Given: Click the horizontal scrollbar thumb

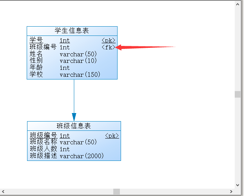Looking at the screenshot, I should tap(116, 191).
